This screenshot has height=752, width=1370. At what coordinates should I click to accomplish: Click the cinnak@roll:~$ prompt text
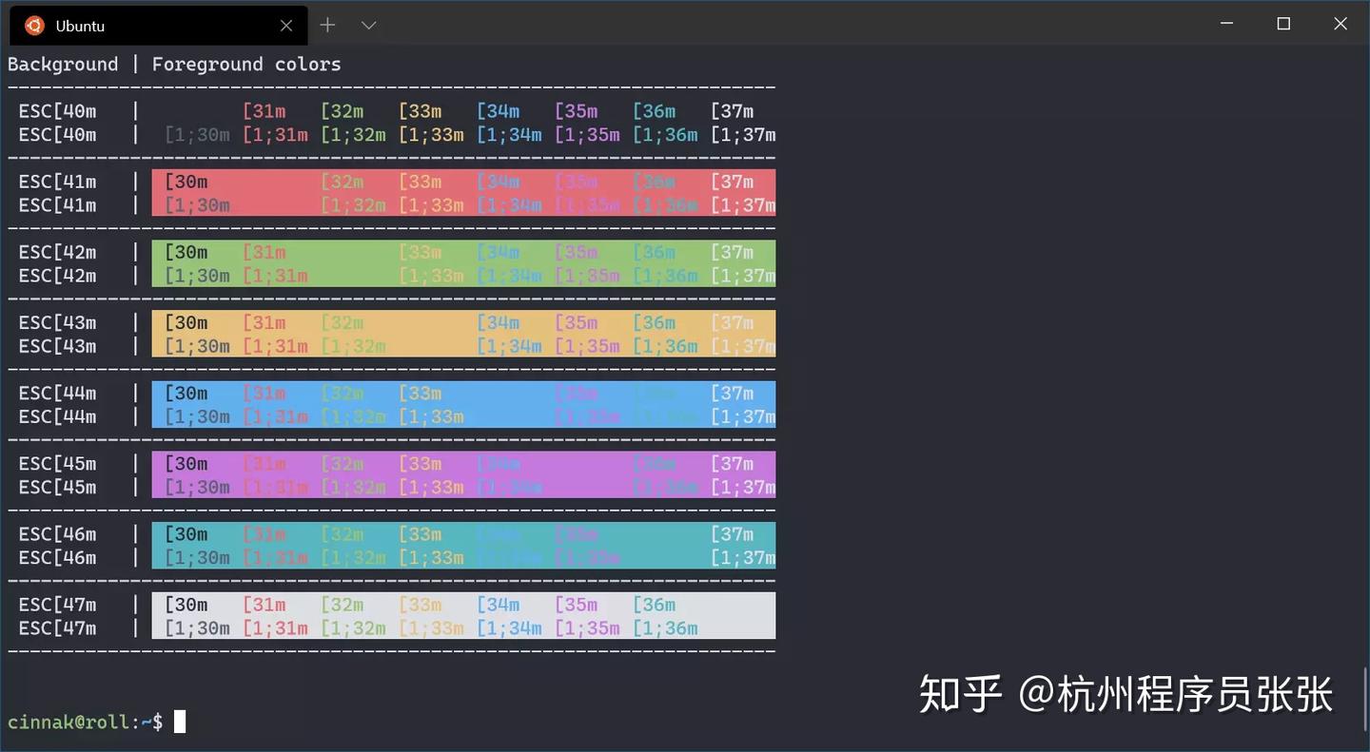coord(86,722)
